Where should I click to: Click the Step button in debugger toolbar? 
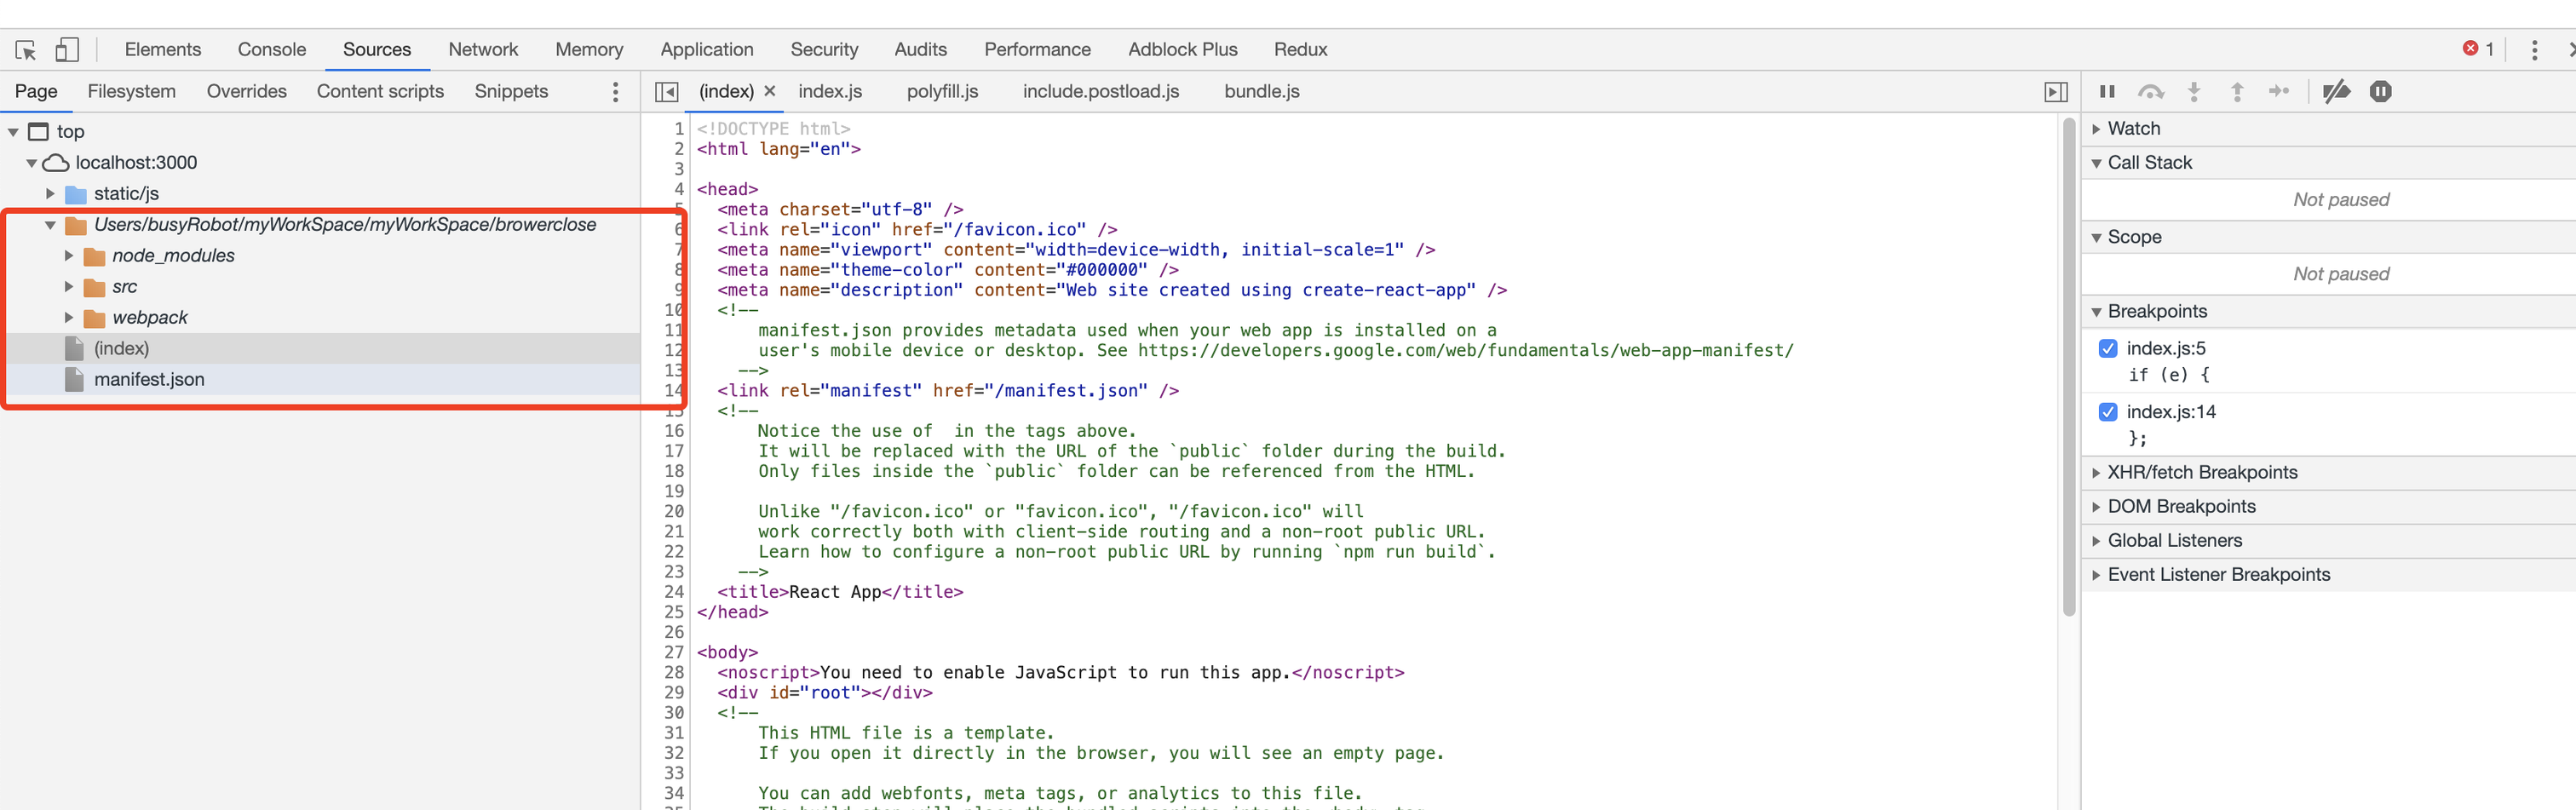pos(2279,92)
